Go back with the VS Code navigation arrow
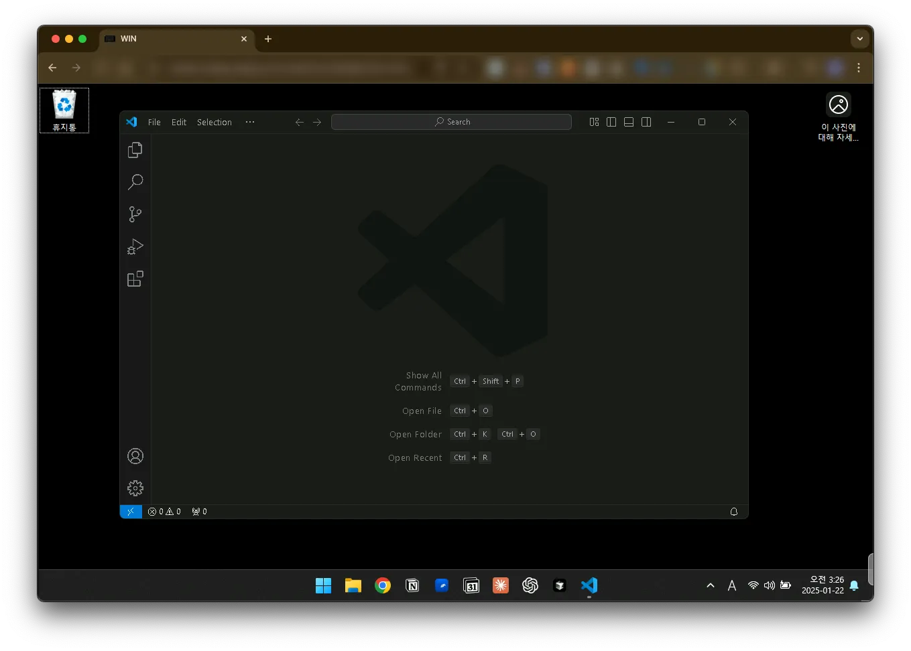This screenshot has width=911, height=651. tap(300, 122)
